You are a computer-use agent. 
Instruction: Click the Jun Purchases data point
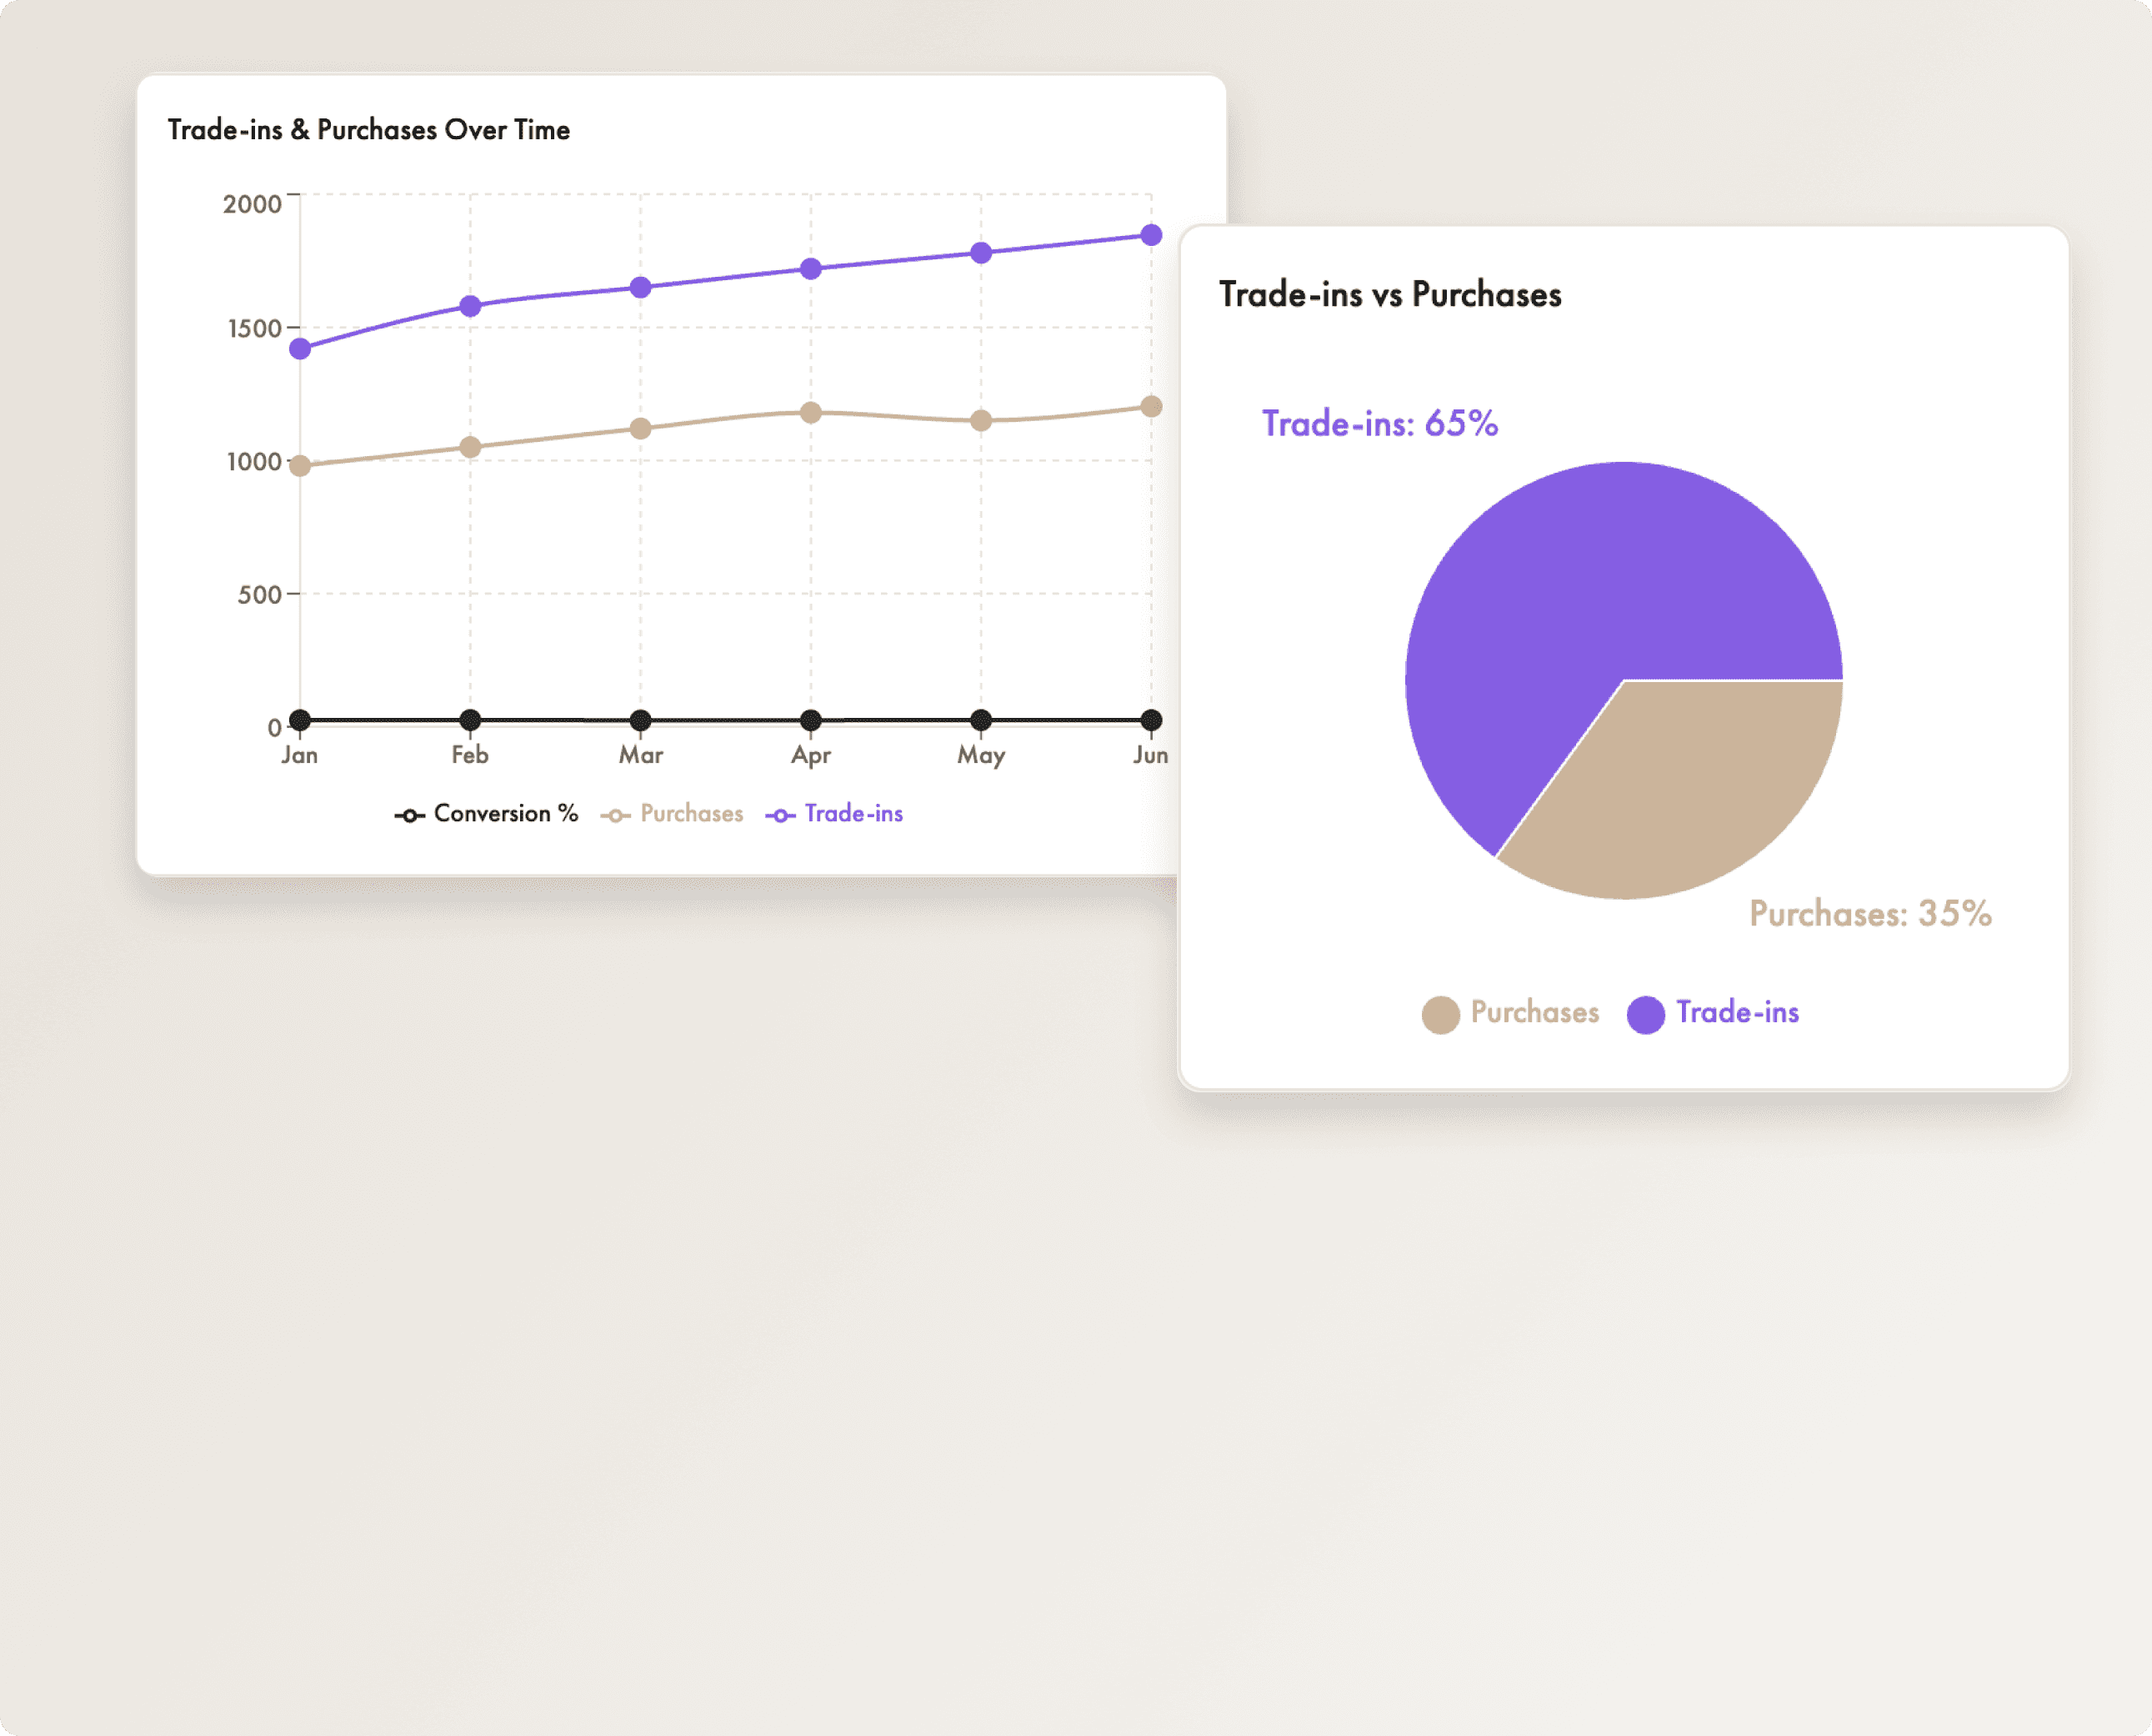click(x=1150, y=407)
